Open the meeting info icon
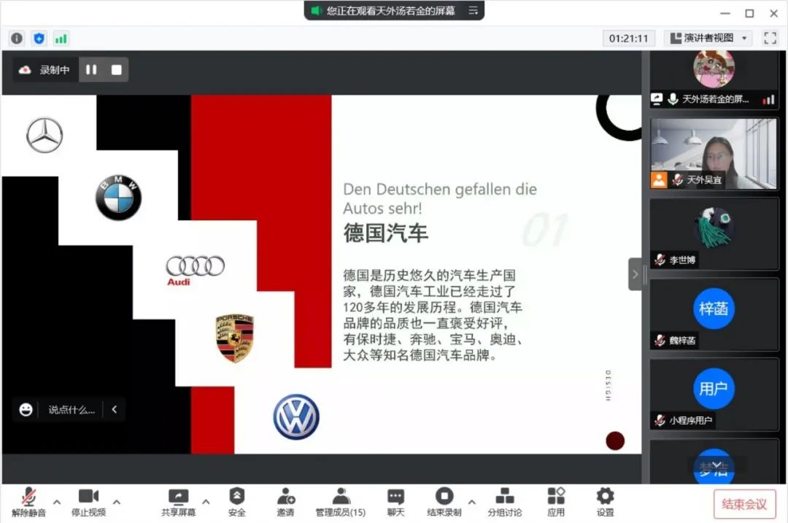This screenshot has height=523, width=788. coord(17,38)
